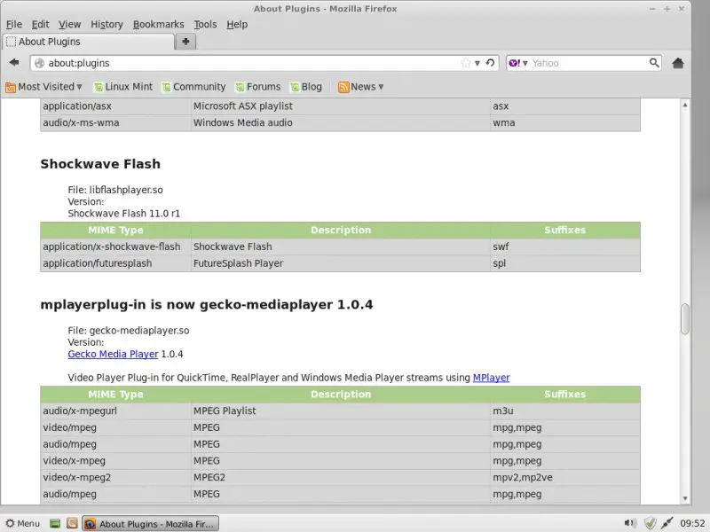Click the audio/x-ms-wma cell

(x=115, y=122)
